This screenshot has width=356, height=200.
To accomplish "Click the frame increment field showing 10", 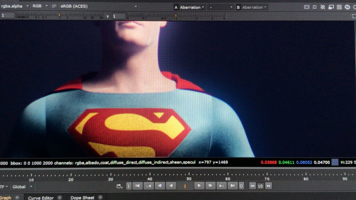I will [x=260, y=186].
